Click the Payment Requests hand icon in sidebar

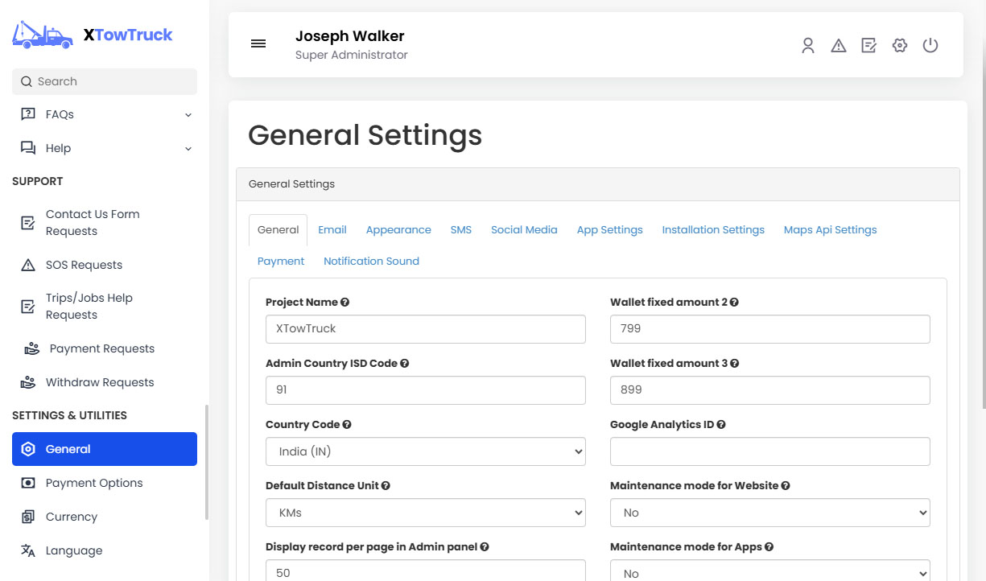pyautogui.click(x=28, y=348)
